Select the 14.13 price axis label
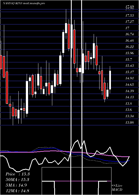 [x=130, y=97]
